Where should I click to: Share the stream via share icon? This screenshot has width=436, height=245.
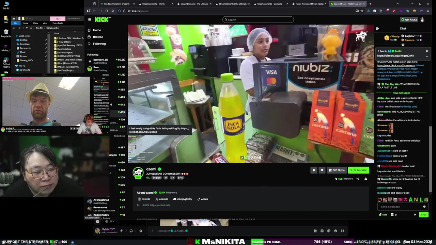coord(358,179)
